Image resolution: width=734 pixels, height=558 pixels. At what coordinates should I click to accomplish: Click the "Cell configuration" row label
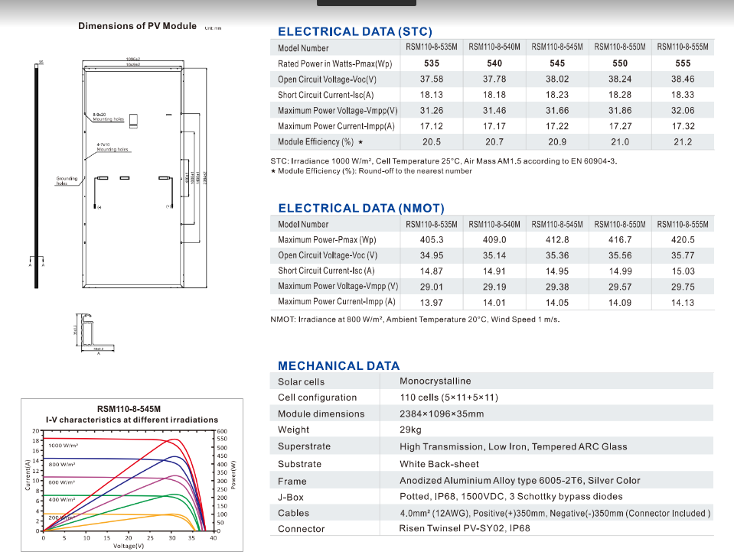(318, 397)
